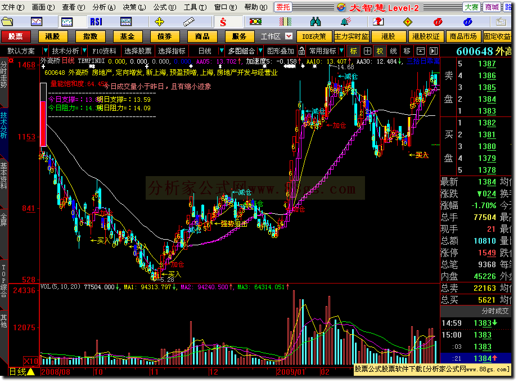
Task: Click the indicator panel icon right of RSI
Action: 126,22
